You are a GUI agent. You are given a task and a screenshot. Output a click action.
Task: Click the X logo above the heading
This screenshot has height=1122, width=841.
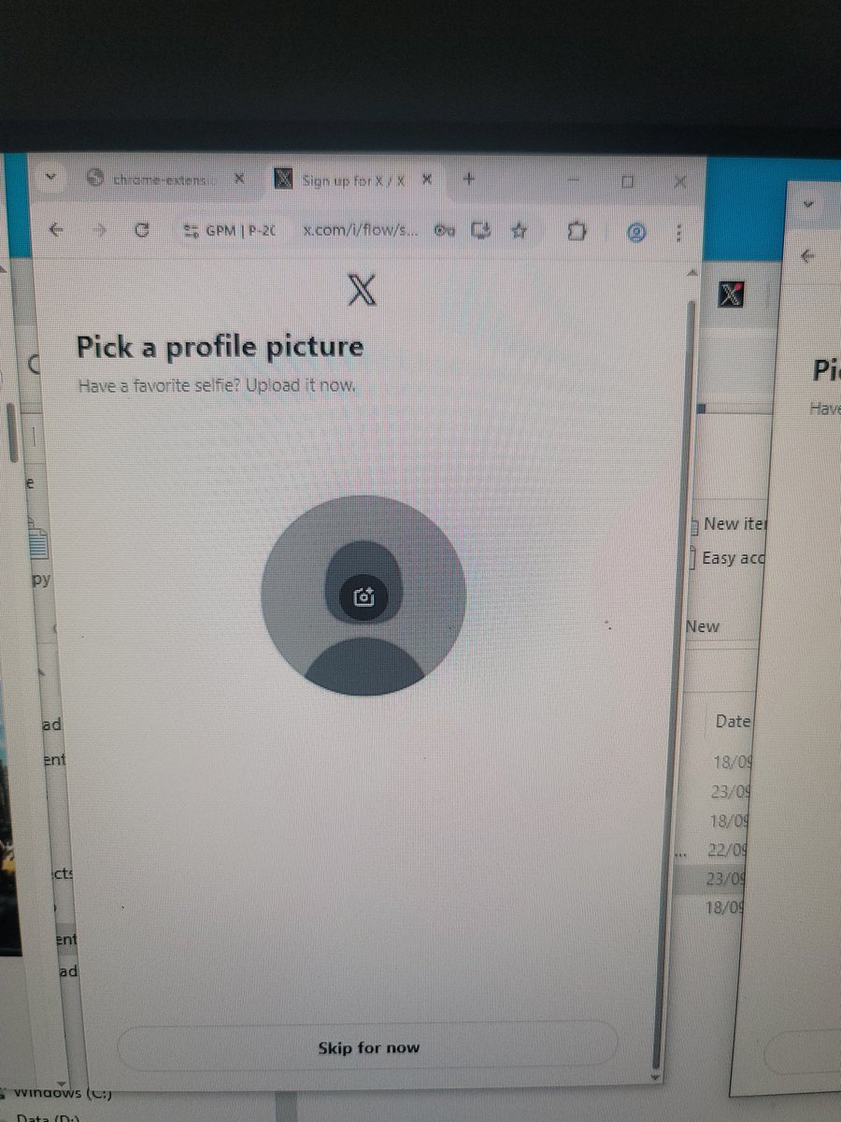tap(362, 290)
